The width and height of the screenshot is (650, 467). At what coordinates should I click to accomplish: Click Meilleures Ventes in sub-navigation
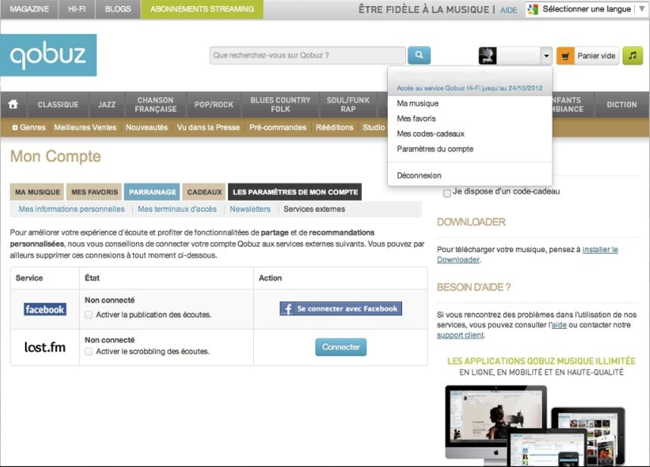click(x=85, y=128)
